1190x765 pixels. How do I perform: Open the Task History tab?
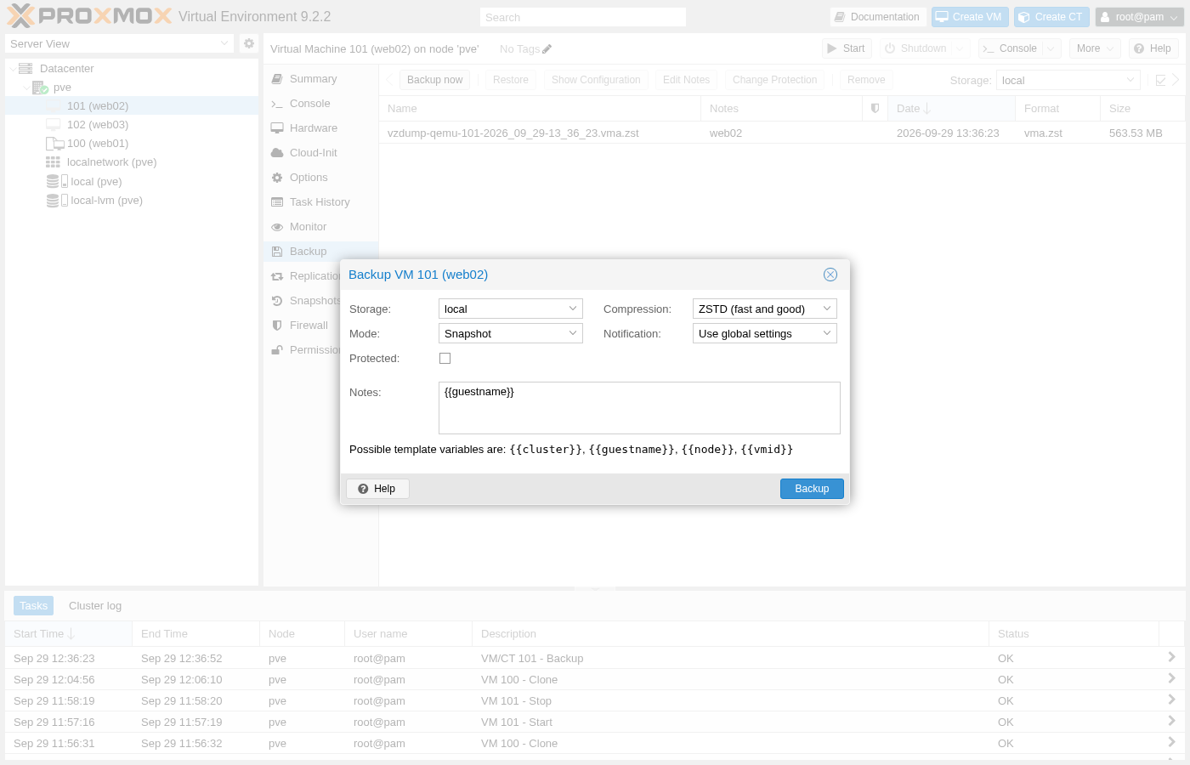tap(321, 202)
